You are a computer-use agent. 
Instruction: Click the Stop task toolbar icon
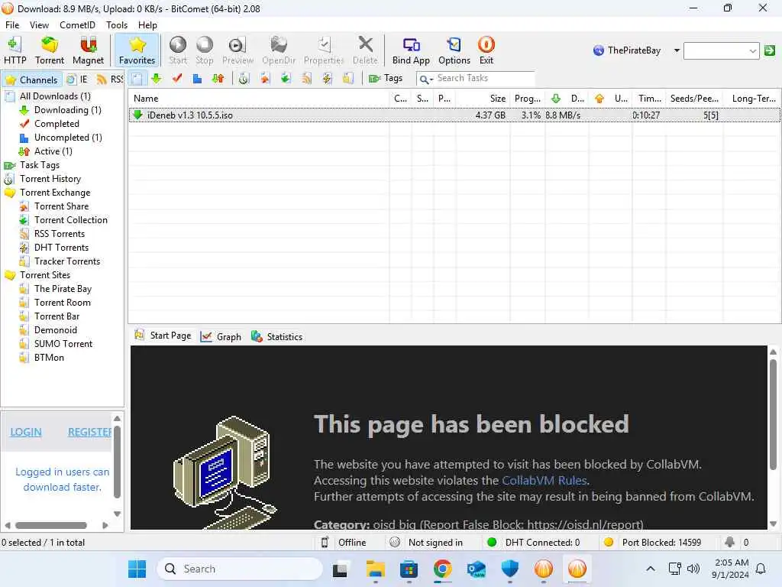click(205, 50)
